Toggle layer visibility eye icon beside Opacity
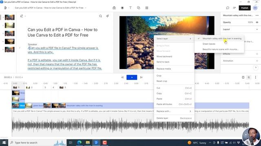261x146 pixels. [x=257, y=22]
